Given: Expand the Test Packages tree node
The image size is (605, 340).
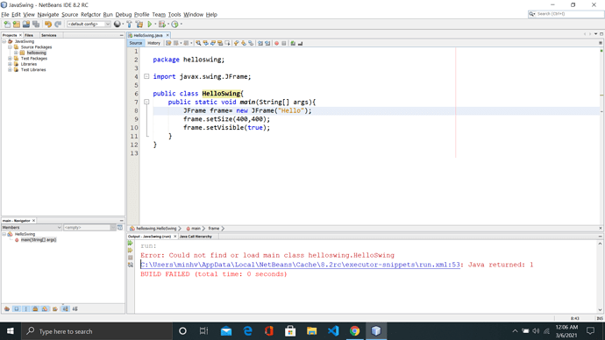Looking at the screenshot, I should [10, 59].
